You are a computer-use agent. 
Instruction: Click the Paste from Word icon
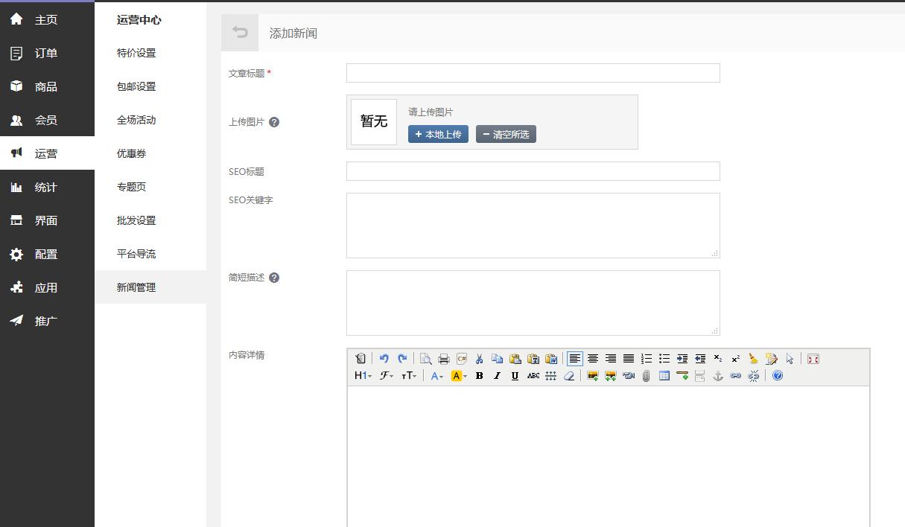[551, 358]
